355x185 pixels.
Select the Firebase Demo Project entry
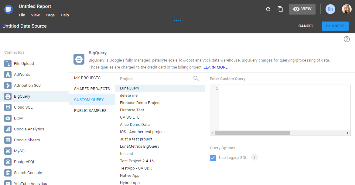pos(160,103)
